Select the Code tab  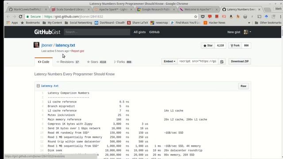click(x=43, y=62)
